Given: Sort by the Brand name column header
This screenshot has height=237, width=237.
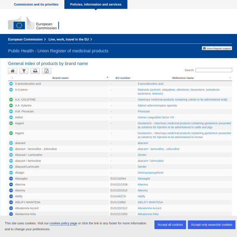Looking at the screenshot, I should coord(60,78).
